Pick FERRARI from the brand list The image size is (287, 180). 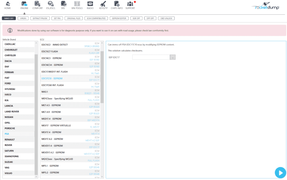pyautogui.click(x=18, y=72)
